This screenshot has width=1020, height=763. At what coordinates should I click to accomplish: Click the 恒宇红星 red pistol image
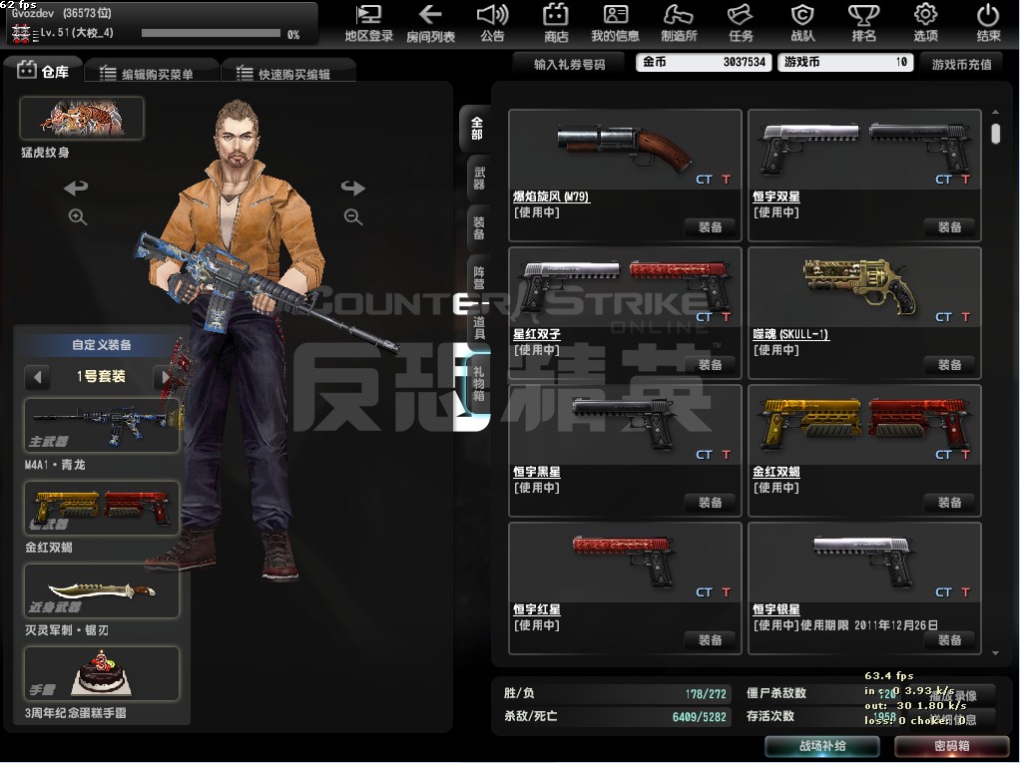(623, 561)
